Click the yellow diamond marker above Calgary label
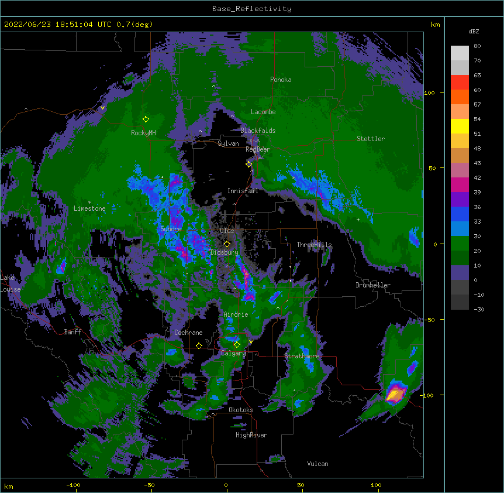Screen dimensions: 504x493 pyautogui.click(x=237, y=345)
